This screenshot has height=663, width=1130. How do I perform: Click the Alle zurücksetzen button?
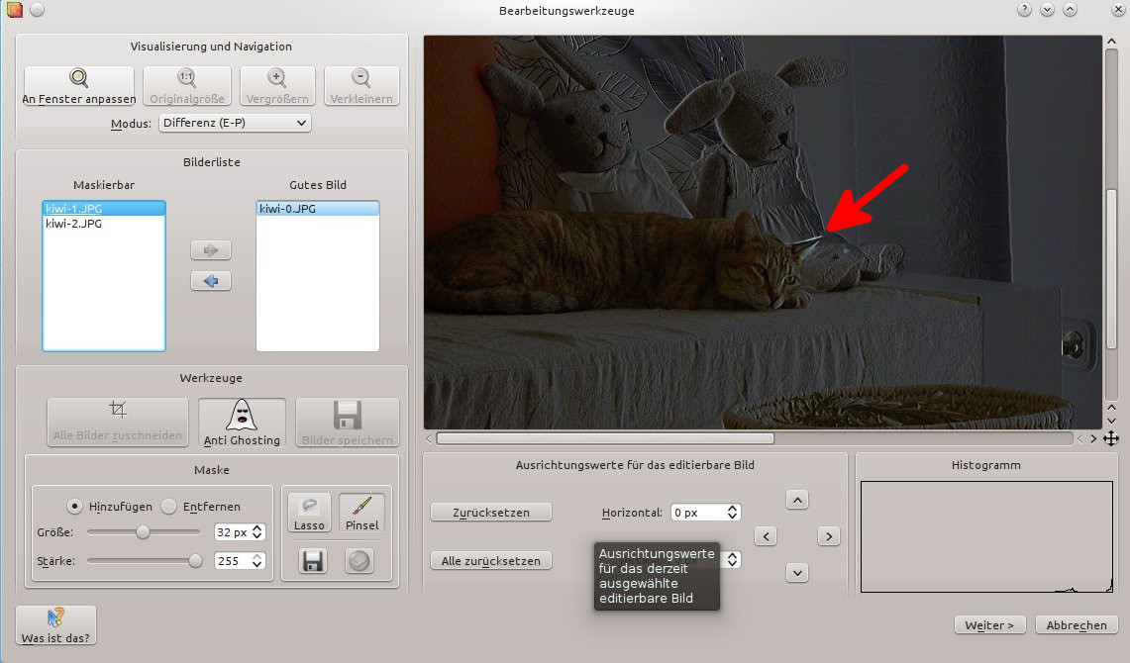491,561
